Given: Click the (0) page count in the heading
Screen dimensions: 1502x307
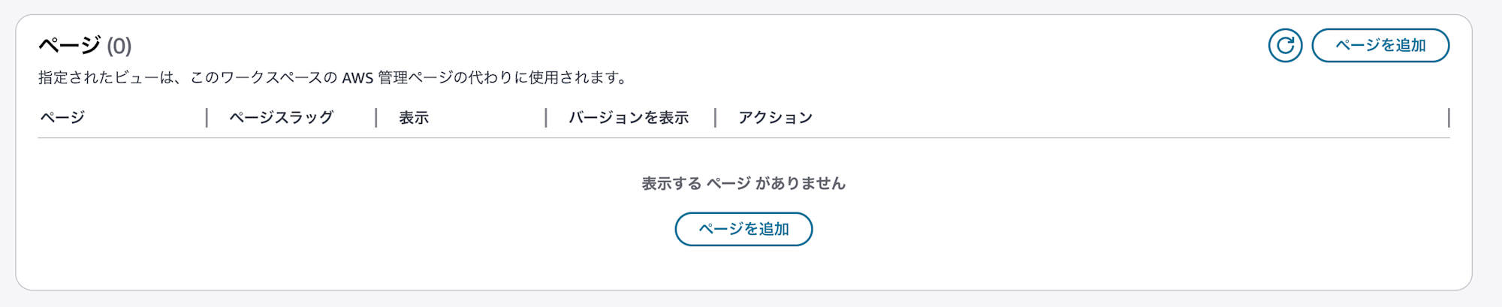Looking at the screenshot, I should 119,47.
